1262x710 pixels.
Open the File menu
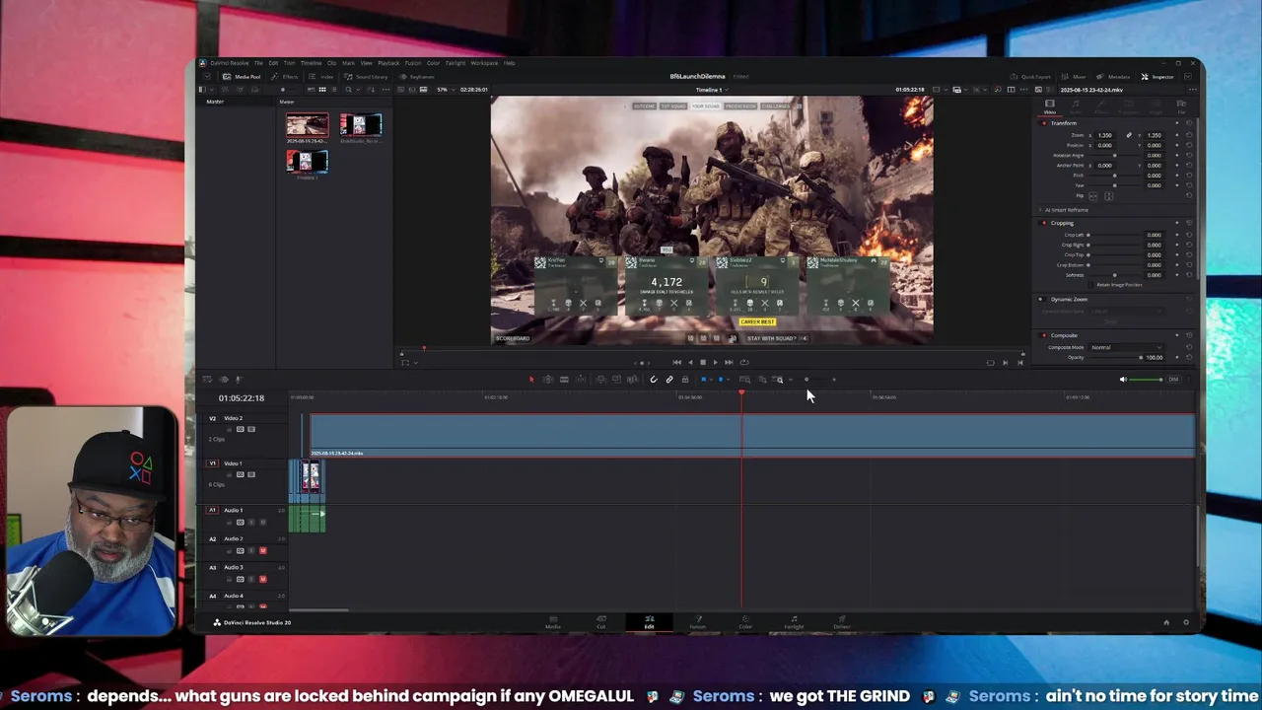point(258,63)
